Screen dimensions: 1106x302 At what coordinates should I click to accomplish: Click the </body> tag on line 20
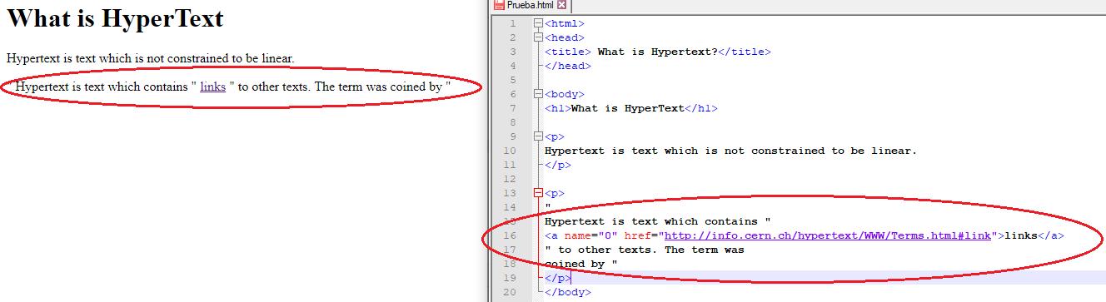coord(568,292)
